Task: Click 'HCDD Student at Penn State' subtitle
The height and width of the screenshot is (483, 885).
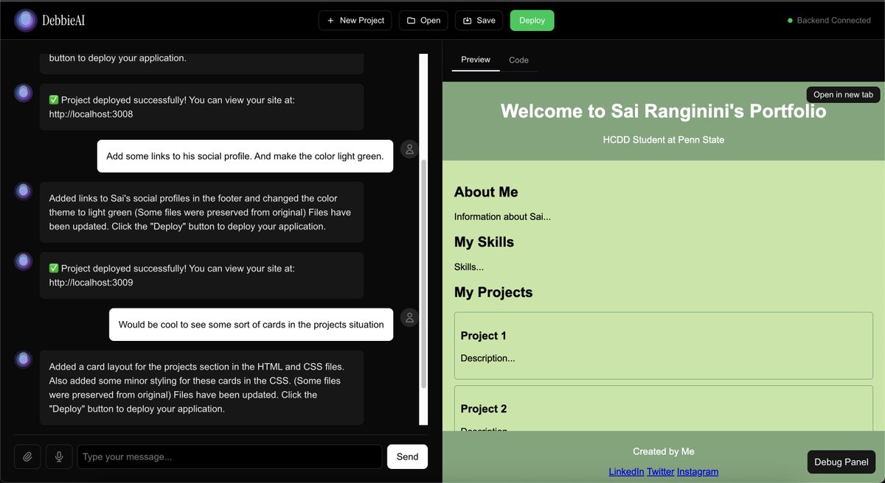Action: click(x=663, y=139)
